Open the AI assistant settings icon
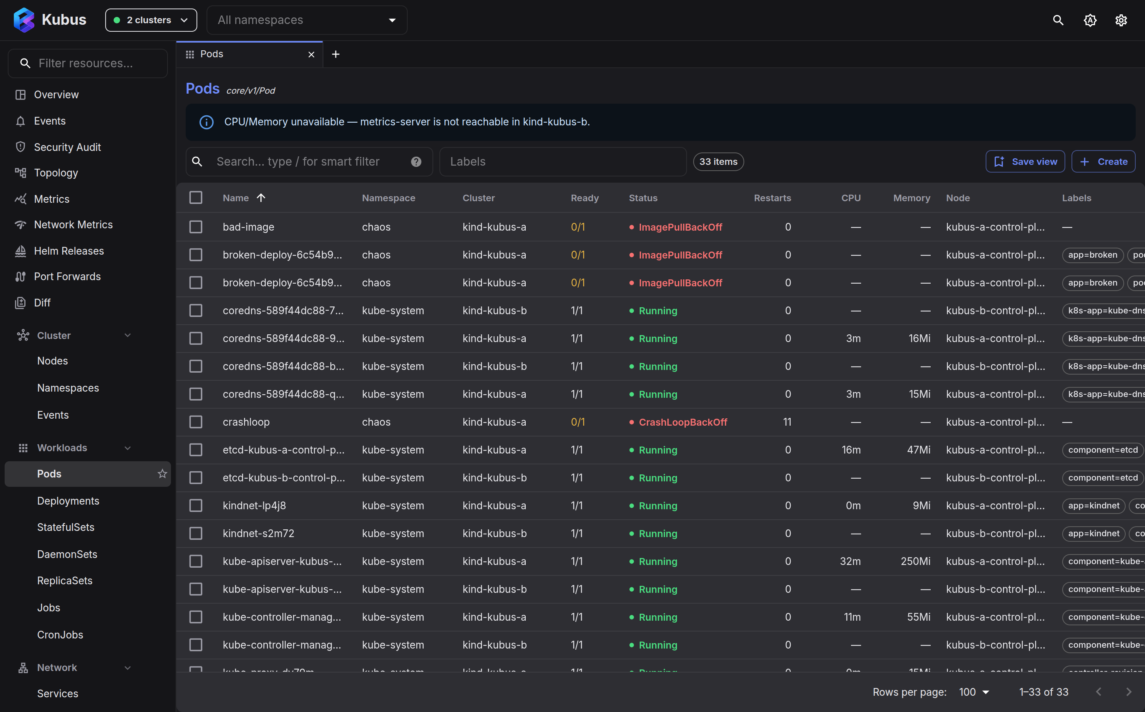The image size is (1145, 712). point(1090,20)
